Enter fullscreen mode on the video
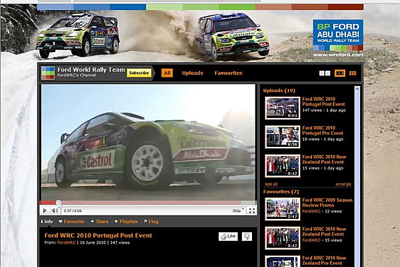 coord(251,210)
